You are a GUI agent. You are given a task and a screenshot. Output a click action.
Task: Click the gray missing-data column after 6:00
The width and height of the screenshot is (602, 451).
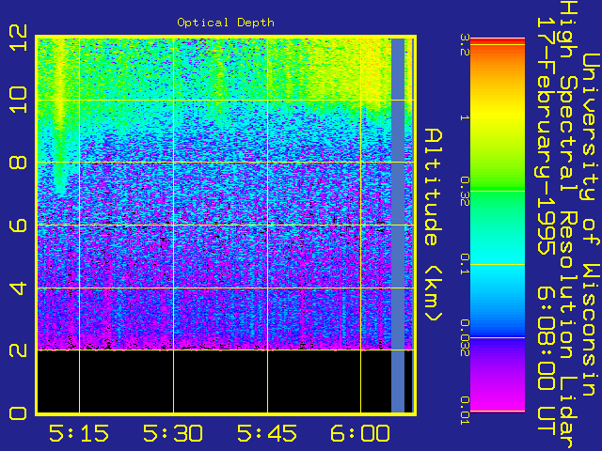[x=398, y=225]
